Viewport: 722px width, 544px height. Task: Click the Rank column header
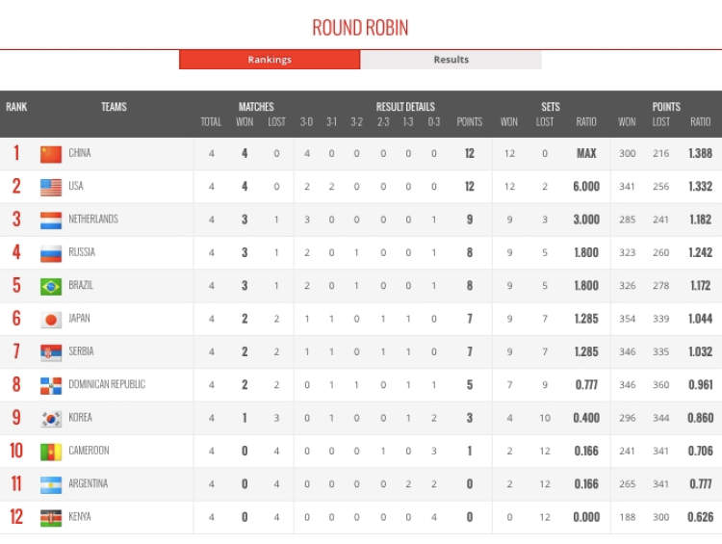click(16, 107)
